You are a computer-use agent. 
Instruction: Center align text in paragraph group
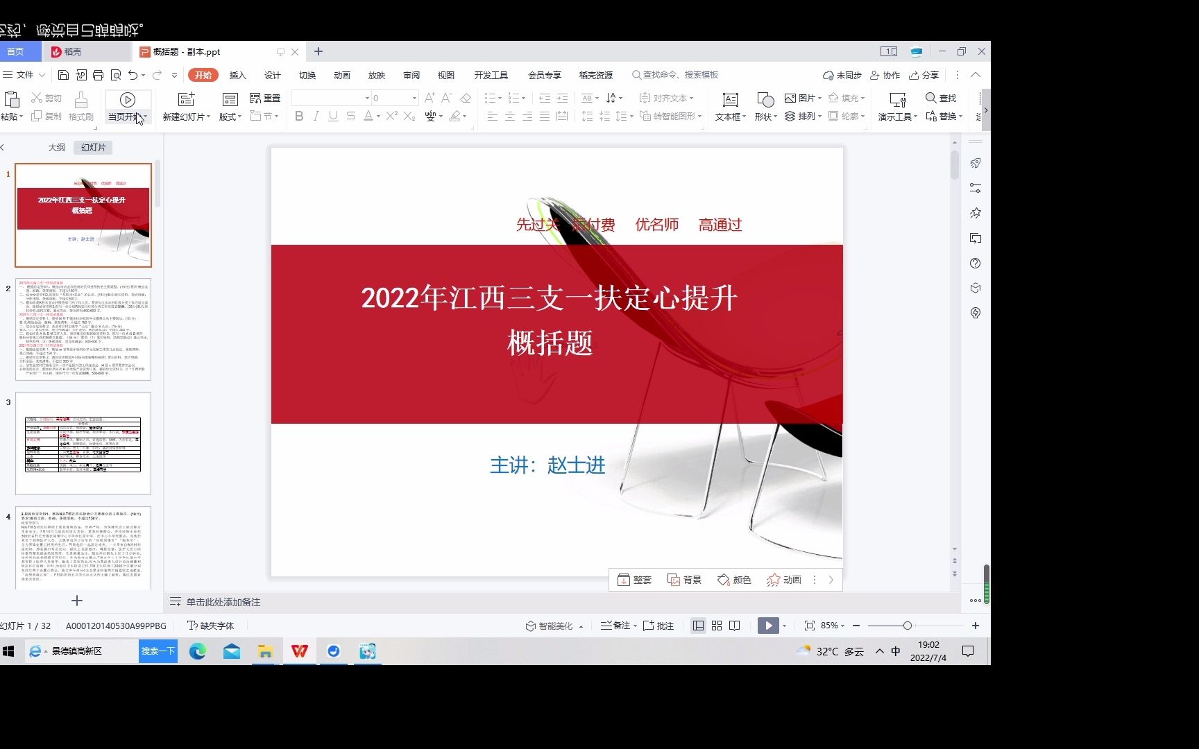(x=509, y=117)
